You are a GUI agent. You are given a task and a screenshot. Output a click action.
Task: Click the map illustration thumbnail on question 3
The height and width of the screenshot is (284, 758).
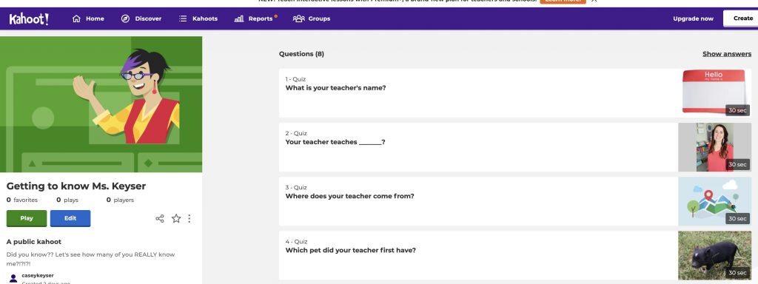pos(714,201)
